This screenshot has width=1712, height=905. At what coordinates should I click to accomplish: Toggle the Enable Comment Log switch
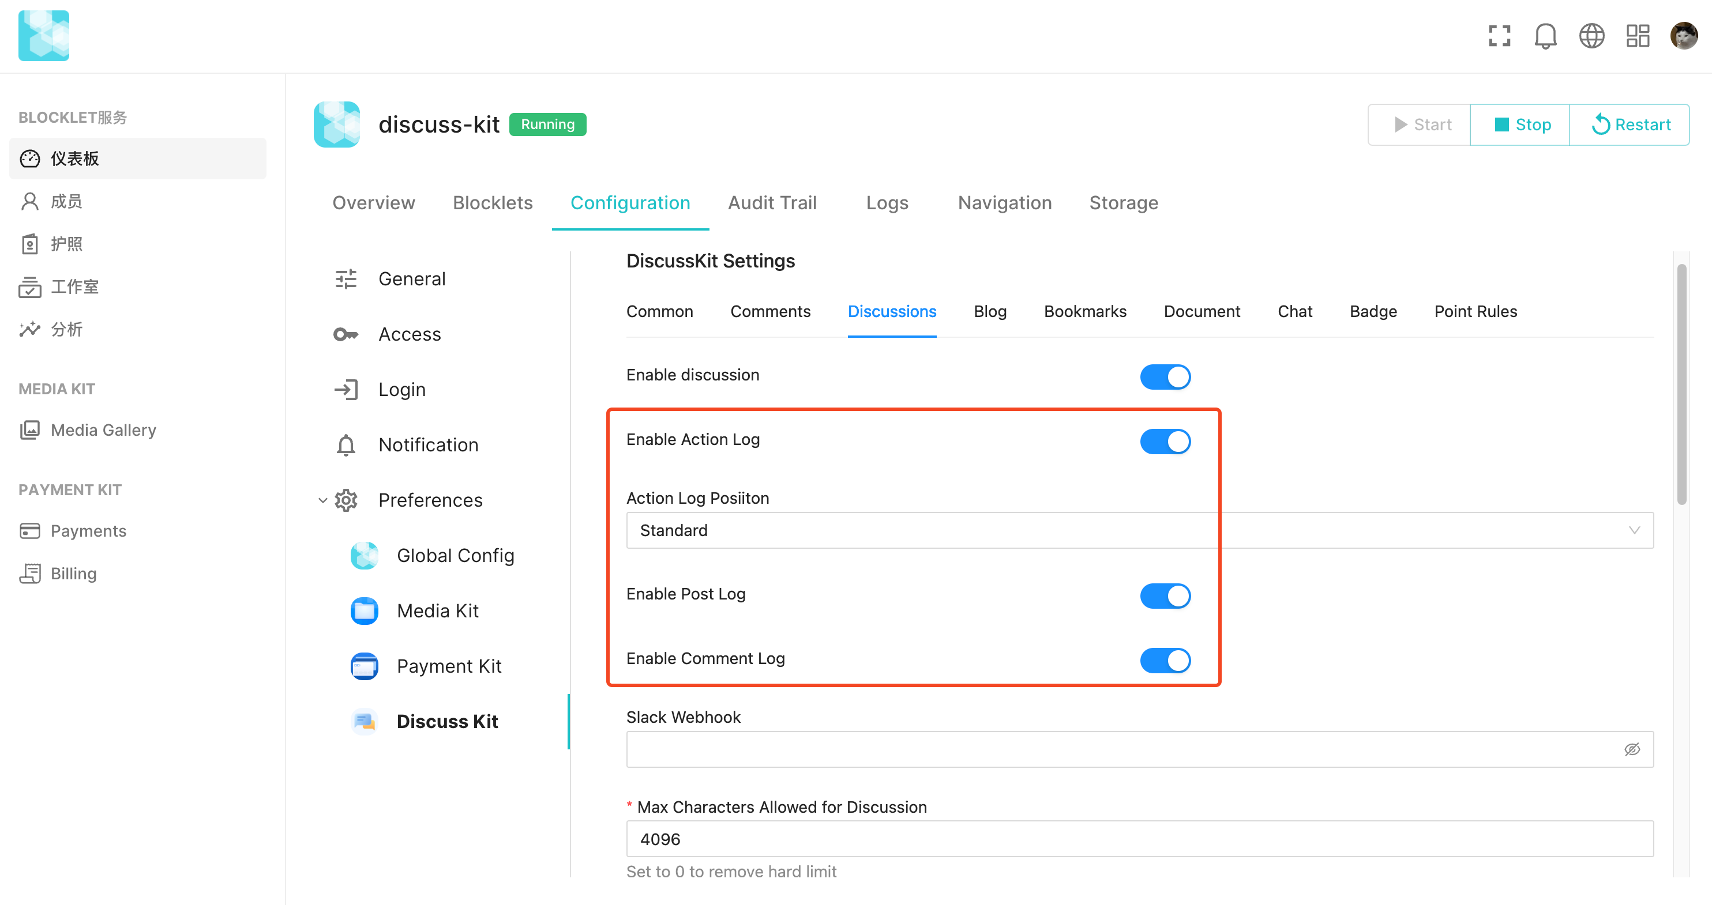click(1165, 660)
